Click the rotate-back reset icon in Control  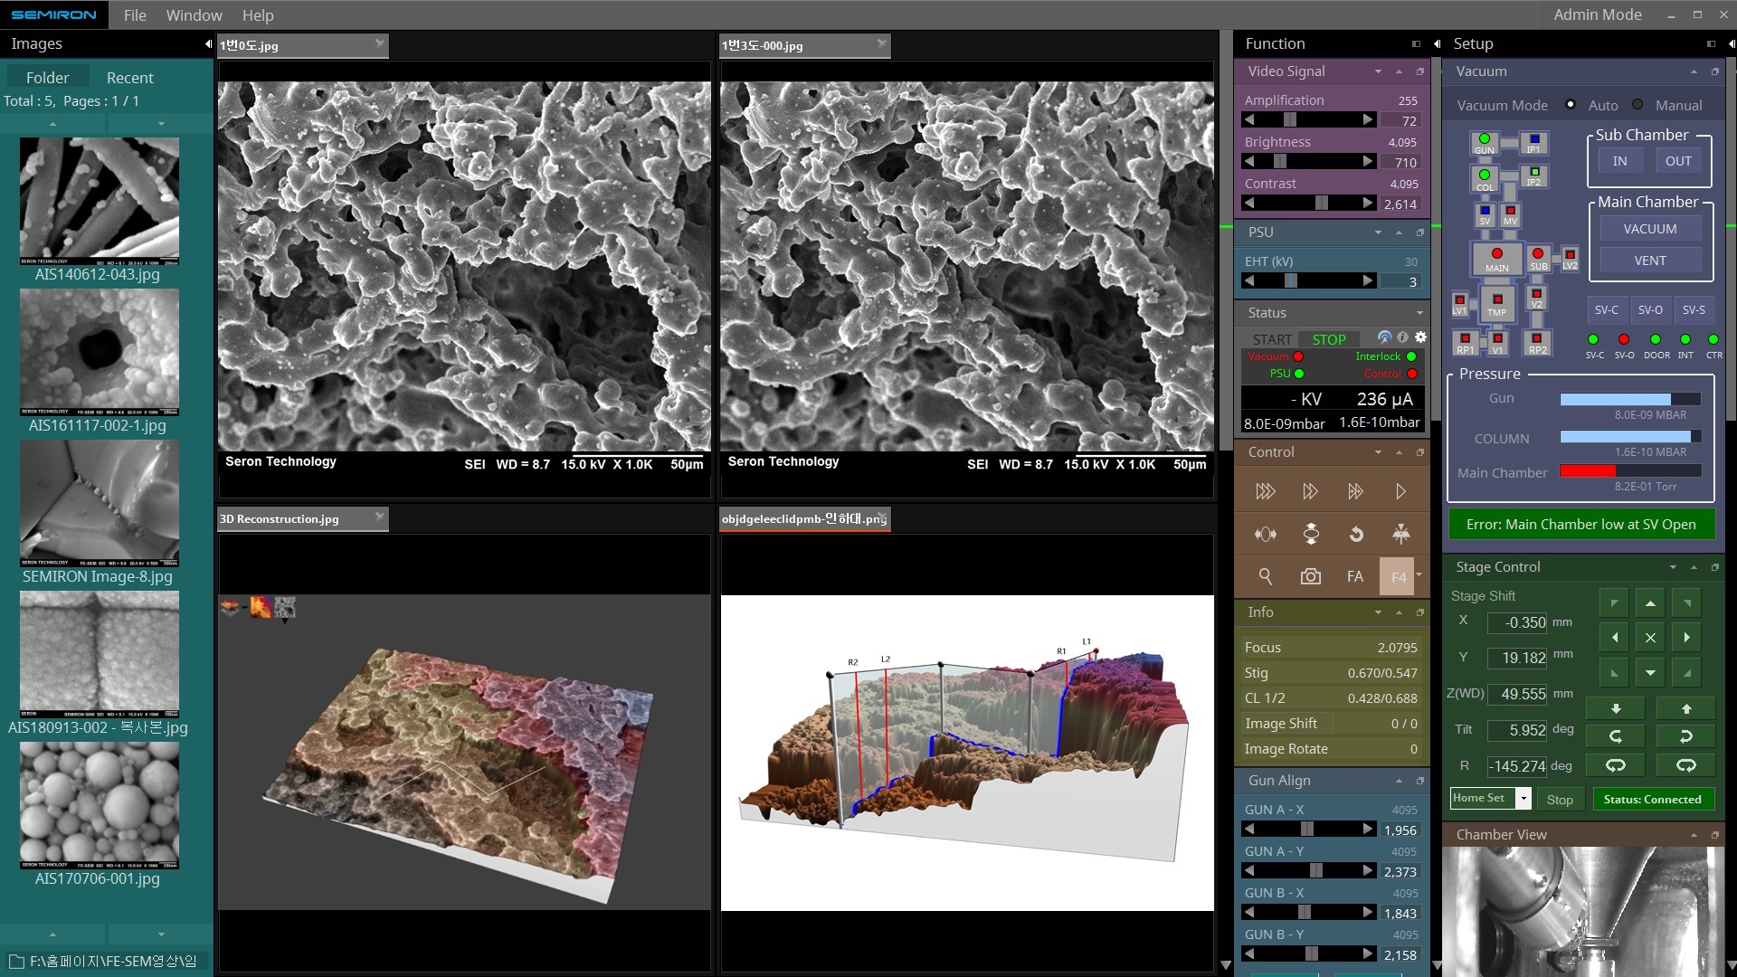point(1355,535)
